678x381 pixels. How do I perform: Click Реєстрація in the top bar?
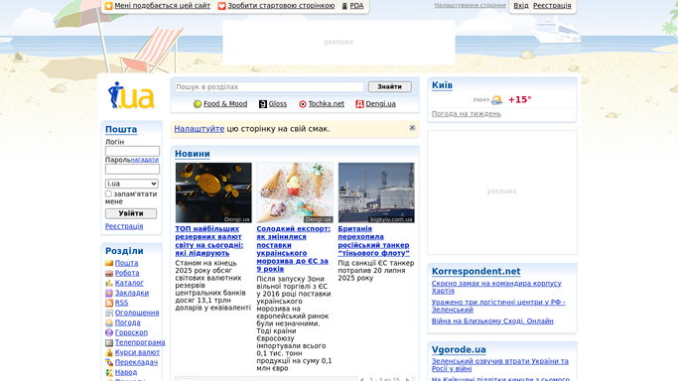[552, 6]
